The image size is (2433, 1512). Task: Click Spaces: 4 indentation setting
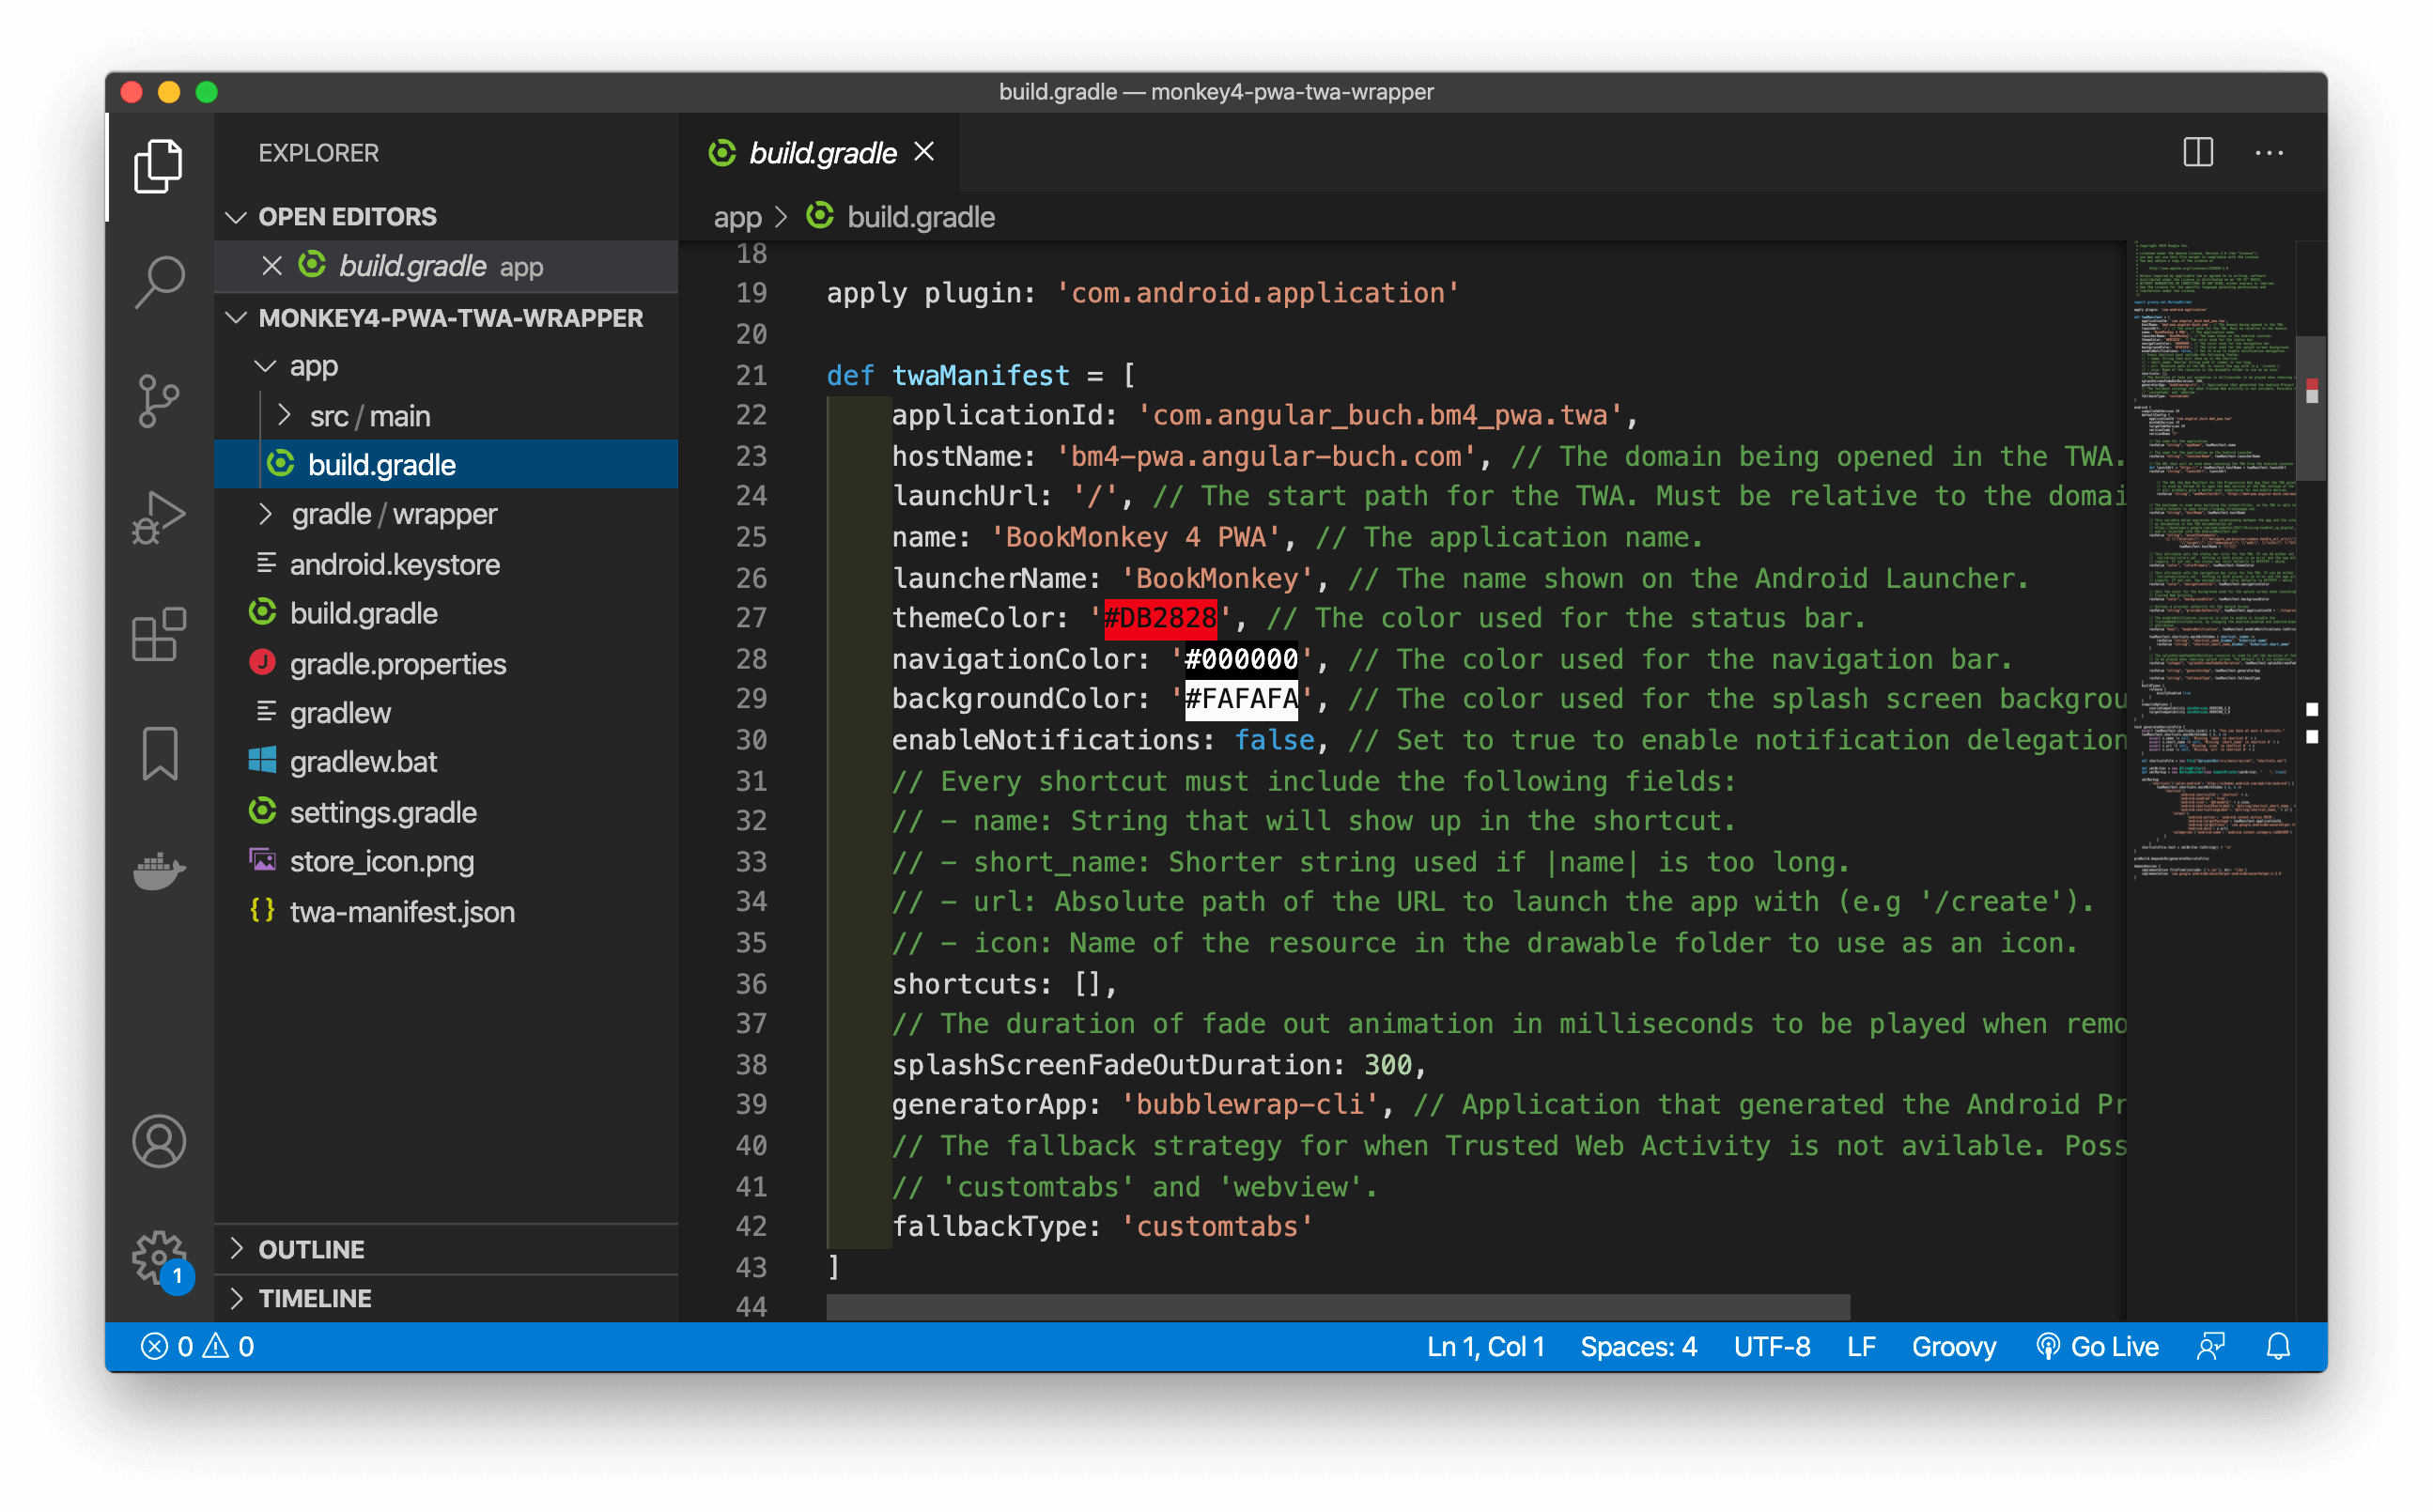point(1638,1347)
